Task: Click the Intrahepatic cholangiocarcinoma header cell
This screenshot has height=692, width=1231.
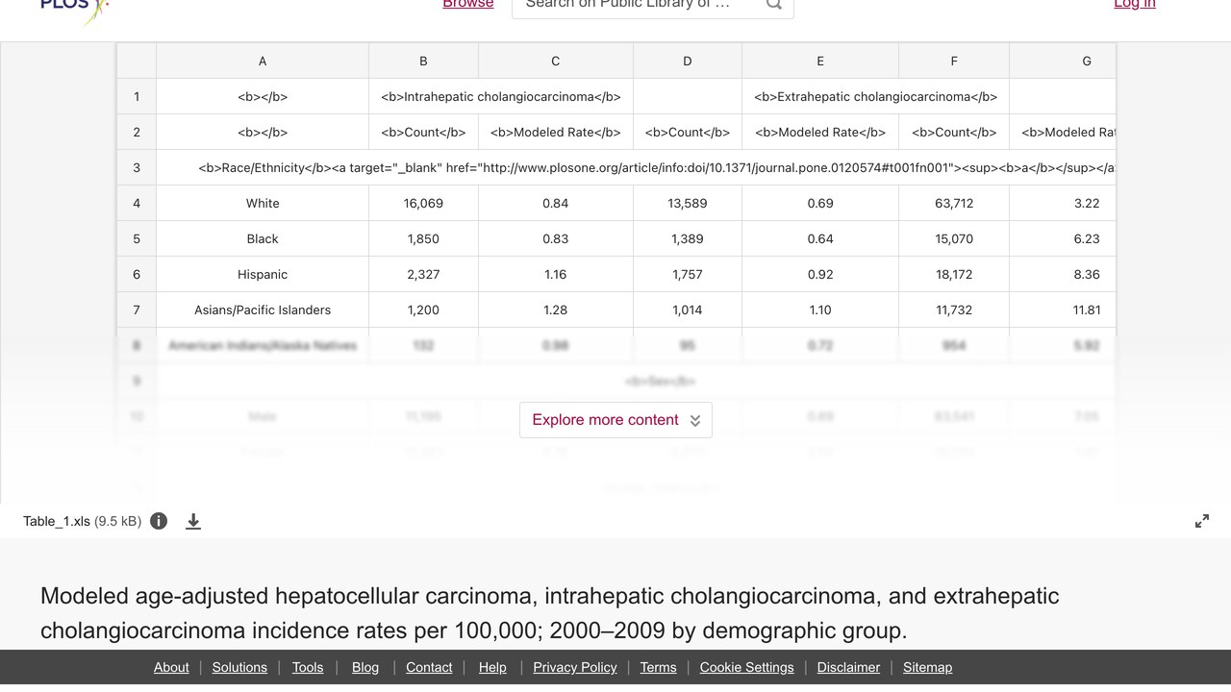Action: click(501, 96)
